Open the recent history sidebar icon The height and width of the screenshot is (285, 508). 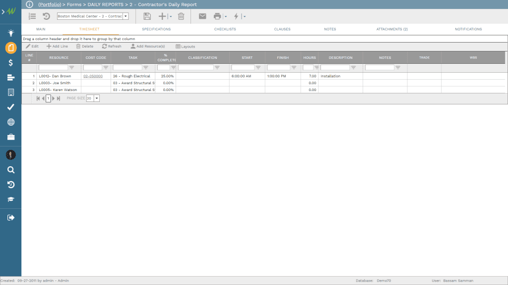point(11,185)
